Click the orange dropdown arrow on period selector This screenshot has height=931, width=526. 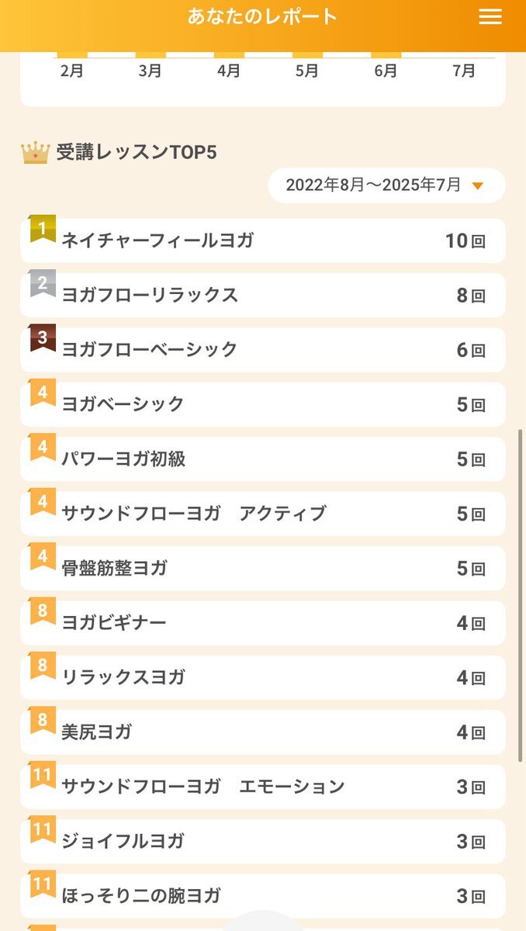pos(478,186)
